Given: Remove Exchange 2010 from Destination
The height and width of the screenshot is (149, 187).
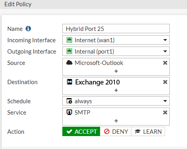Looking at the screenshot, I should [165, 82].
